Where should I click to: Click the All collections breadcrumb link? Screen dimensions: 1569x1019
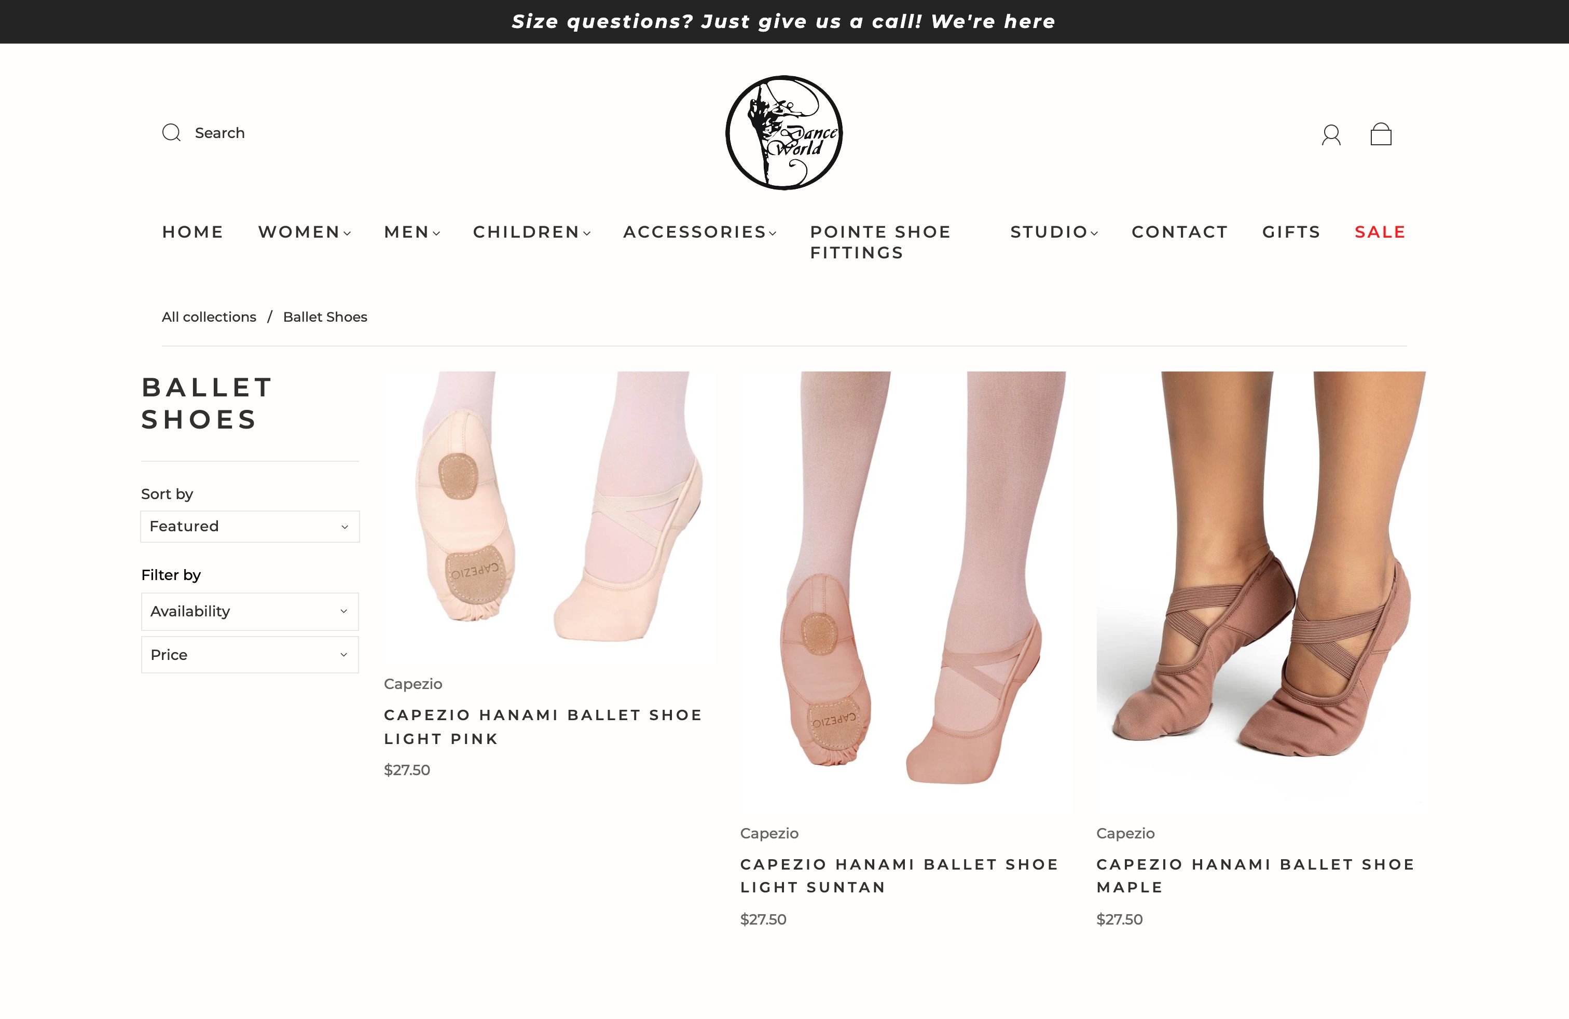pos(209,317)
